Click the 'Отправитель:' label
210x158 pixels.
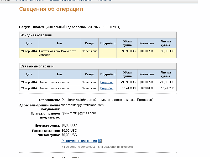coord(49,100)
